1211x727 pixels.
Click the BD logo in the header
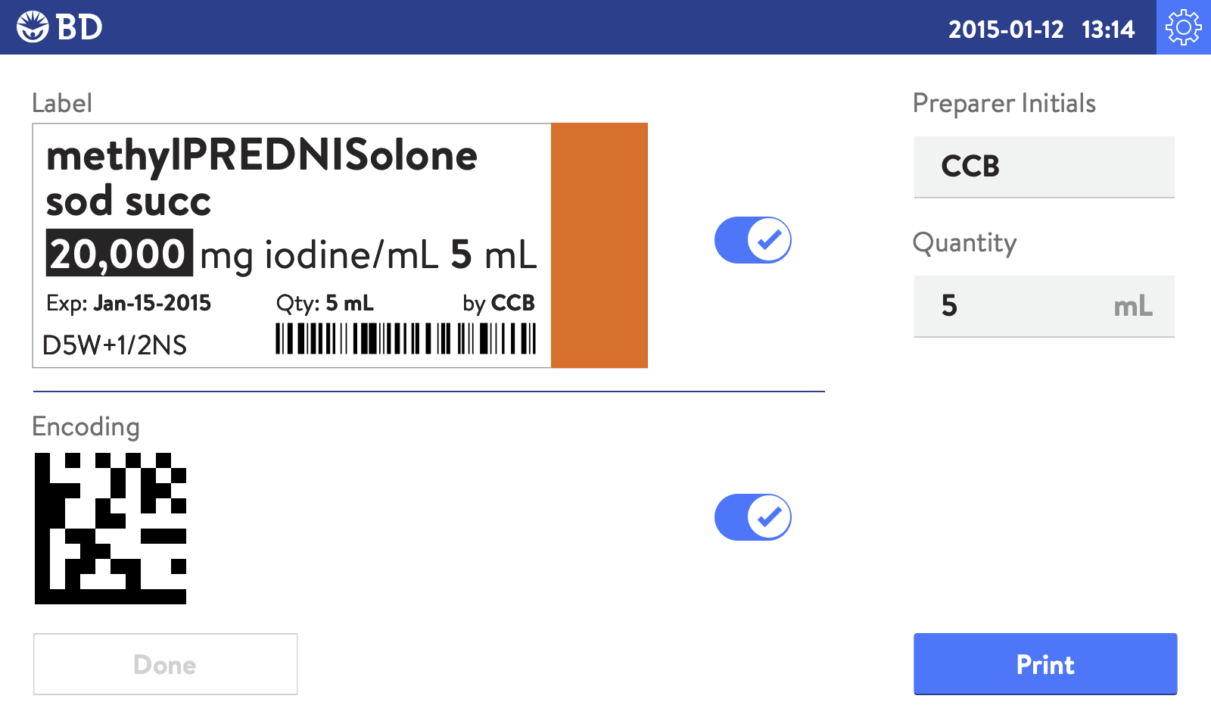[x=60, y=27]
